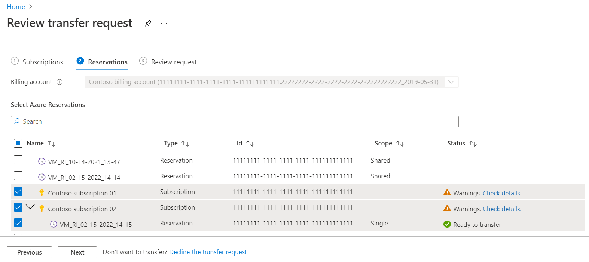Click the Billing account info icon
Screen dimensions: 589x262
click(x=59, y=82)
